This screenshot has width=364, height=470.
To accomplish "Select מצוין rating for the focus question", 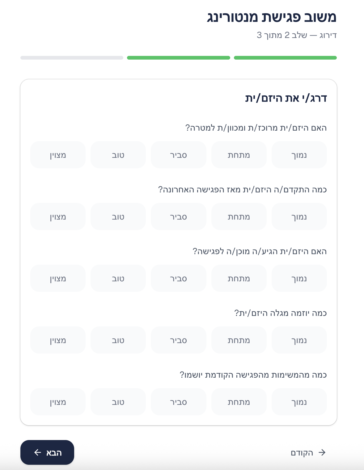I will (x=57, y=155).
